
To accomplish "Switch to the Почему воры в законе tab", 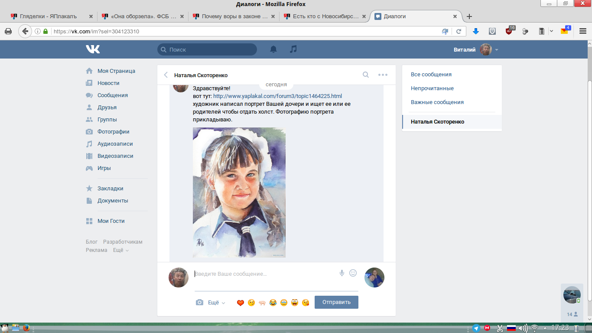I will tap(234, 16).
